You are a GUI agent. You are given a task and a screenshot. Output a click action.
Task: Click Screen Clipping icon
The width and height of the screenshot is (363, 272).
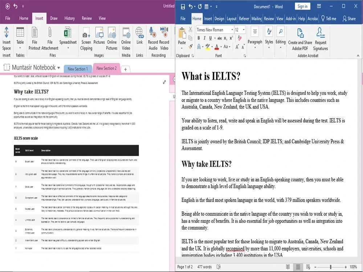pyautogui.click(x=86, y=32)
